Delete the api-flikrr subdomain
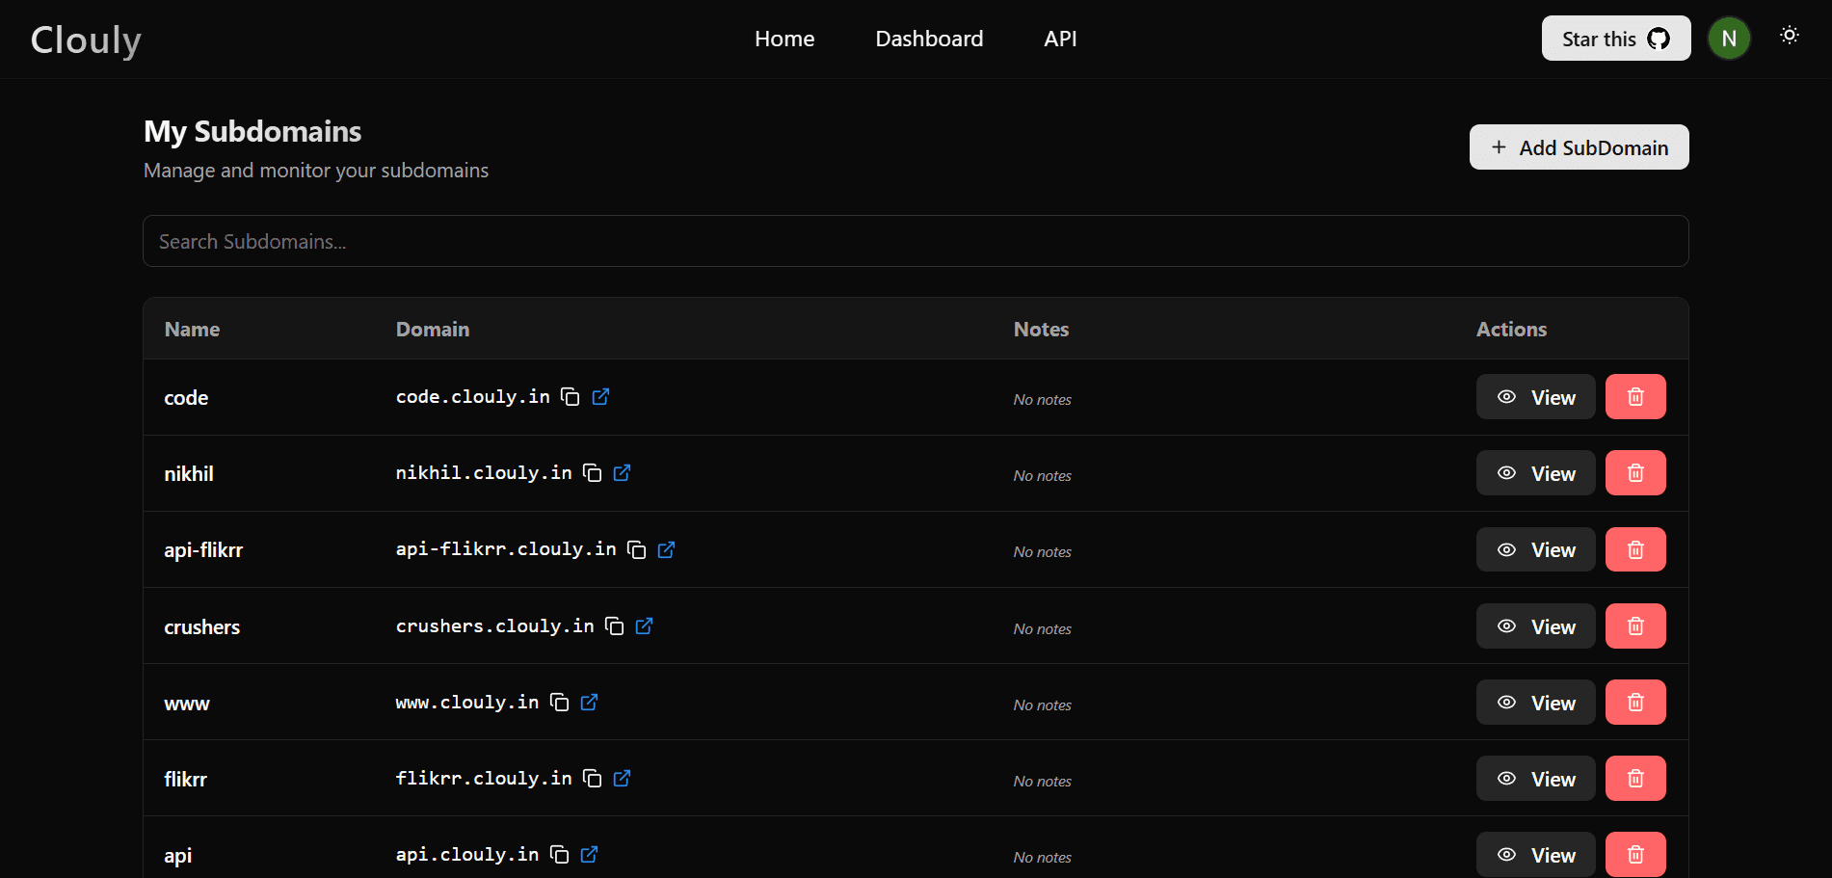The width and height of the screenshot is (1832, 878). click(x=1635, y=549)
